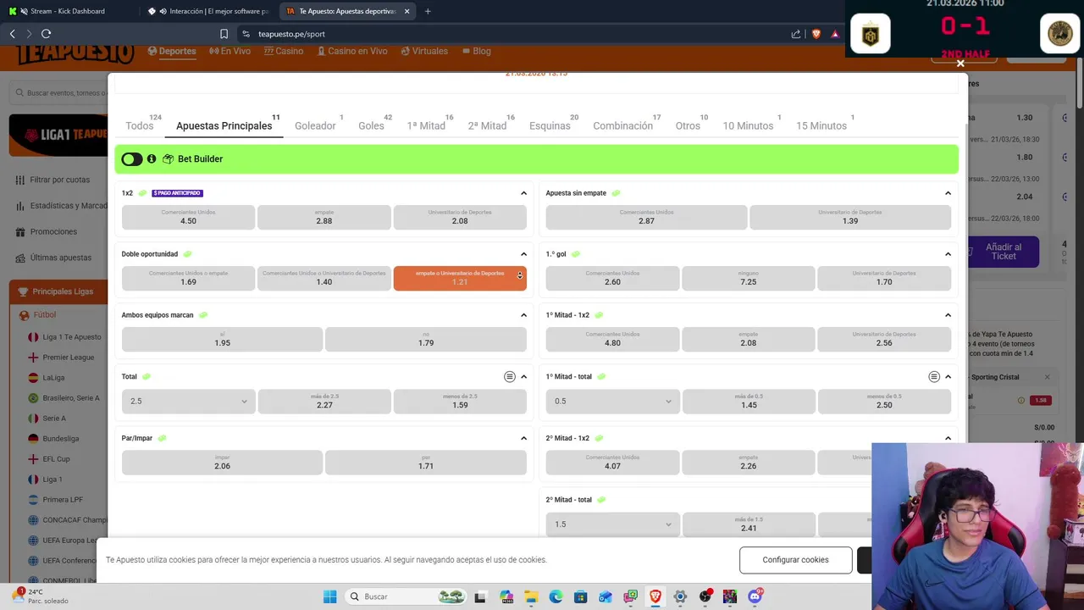Switch to the 1ª Mitad tab
The width and height of the screenshot is (1084, 610).
[x=426, y=125]
